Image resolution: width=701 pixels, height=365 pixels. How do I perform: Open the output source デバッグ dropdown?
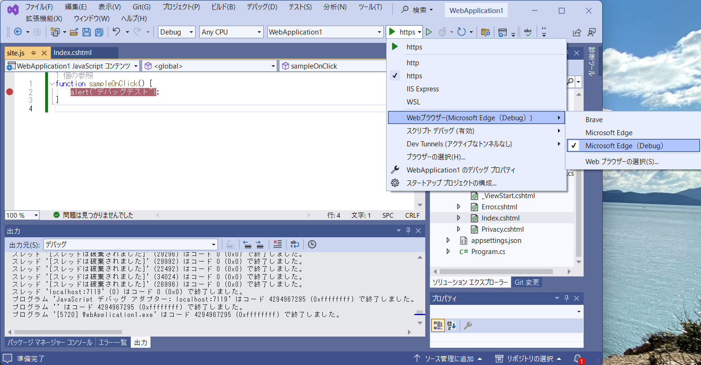pyautogui.click(x=130, y=244)
